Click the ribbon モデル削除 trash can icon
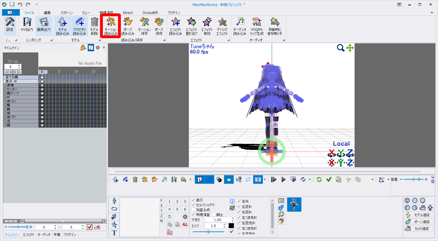 pyautogui.click(x=94, y=26)
